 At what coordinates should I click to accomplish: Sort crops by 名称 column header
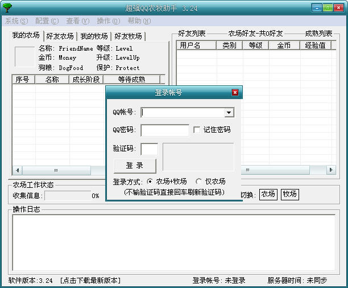click(x=52, y=79)
